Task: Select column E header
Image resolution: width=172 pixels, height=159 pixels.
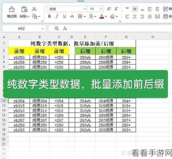Action: point(85,37)
